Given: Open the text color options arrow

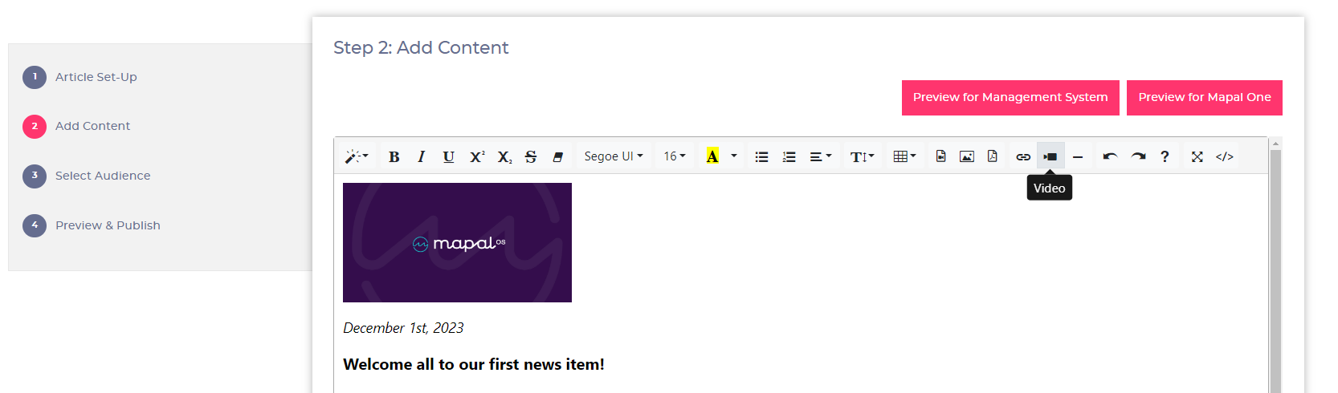Looking at the screenshot, I should pos(734,156).
